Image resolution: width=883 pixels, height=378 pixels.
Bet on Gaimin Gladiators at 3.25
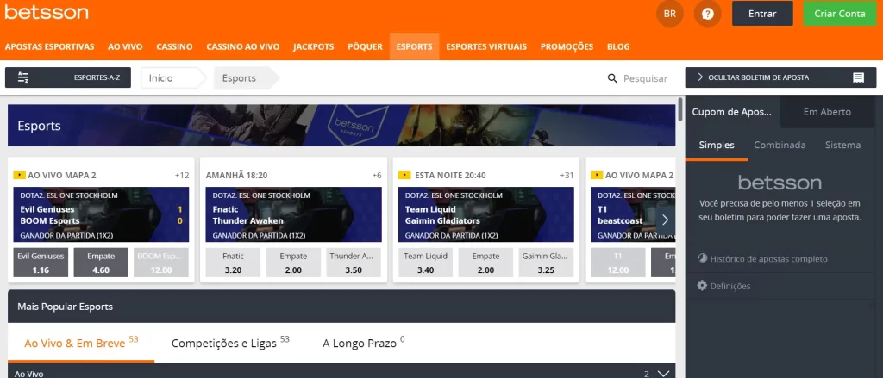click(546, 263)
